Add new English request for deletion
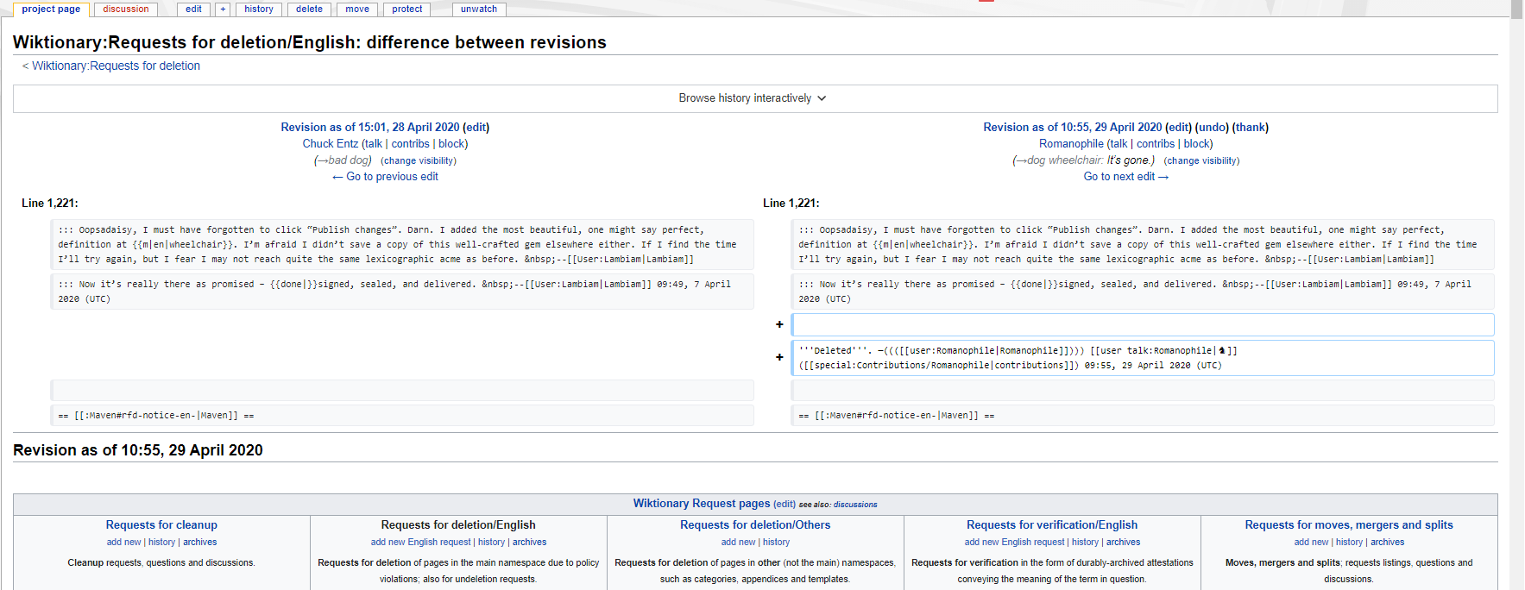The width and height of the screenshot is (1525, 590). pyautogui.click(x=420, y=543)
